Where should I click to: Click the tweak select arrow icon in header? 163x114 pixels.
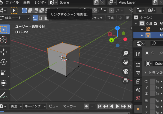[x=14, y=10]
